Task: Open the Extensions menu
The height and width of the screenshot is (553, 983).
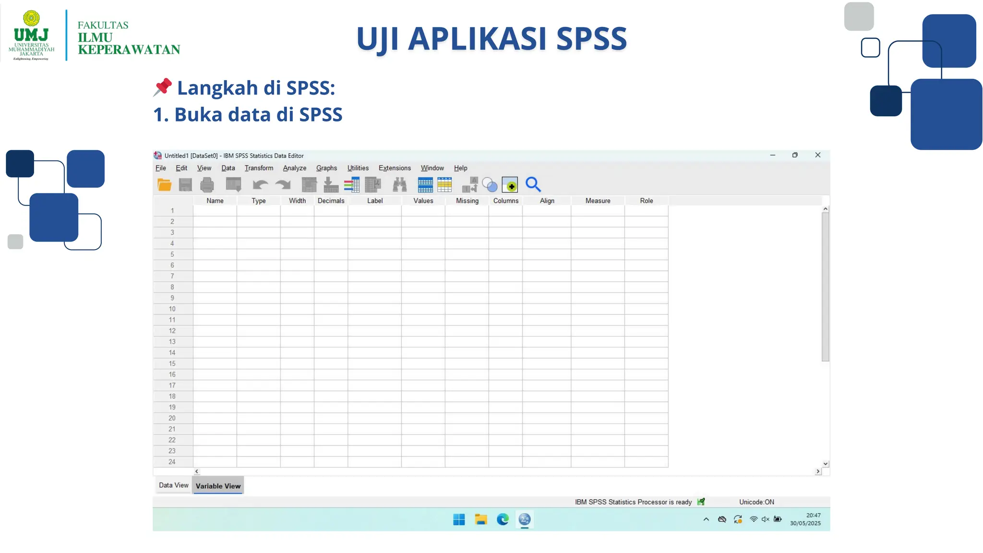Action: click(x=395, y=168)
